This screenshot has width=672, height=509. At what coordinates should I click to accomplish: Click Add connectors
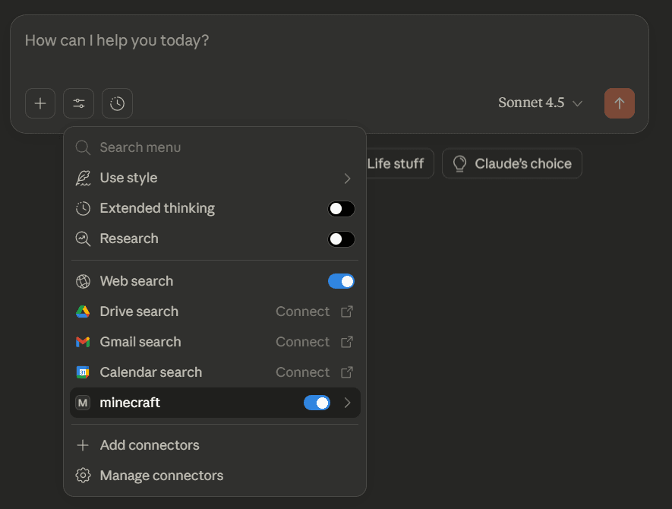[x=214, y=445]
